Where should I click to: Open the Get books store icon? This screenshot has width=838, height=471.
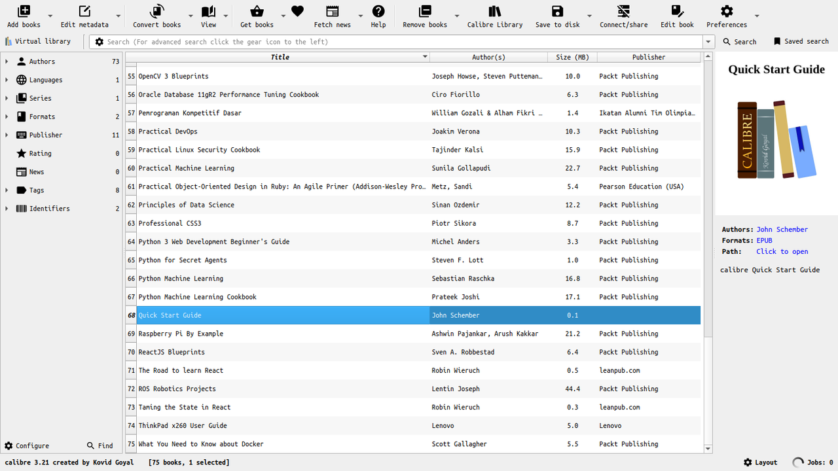257,12
